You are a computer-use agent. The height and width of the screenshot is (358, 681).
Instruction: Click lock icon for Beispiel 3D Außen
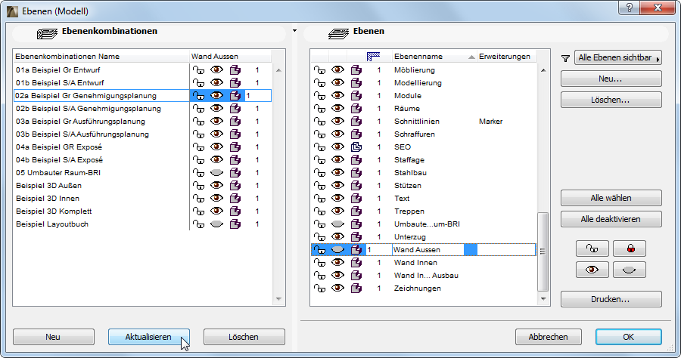tap(198, 186)
